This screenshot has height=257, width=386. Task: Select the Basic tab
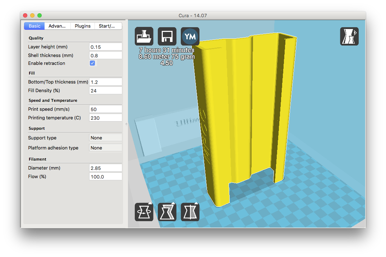pos(35,26)
